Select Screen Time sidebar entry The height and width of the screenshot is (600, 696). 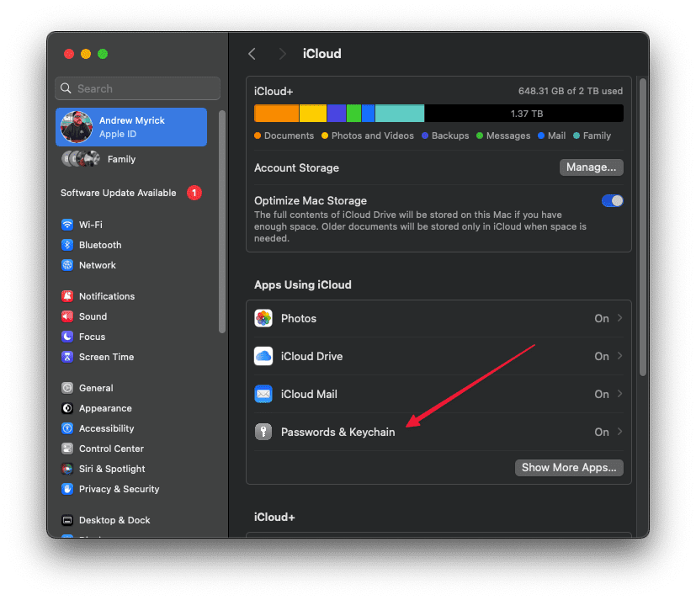pos(132,357)
